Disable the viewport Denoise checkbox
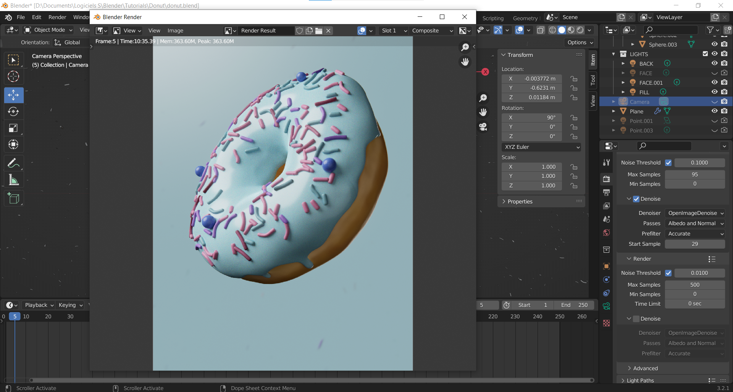Viewport: 733px width, 392px height. pos(636,199)
